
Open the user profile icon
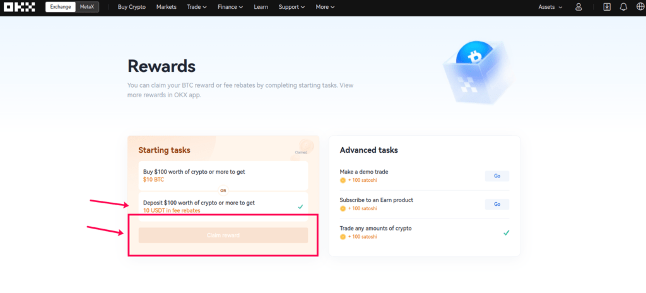pos(579,7)
